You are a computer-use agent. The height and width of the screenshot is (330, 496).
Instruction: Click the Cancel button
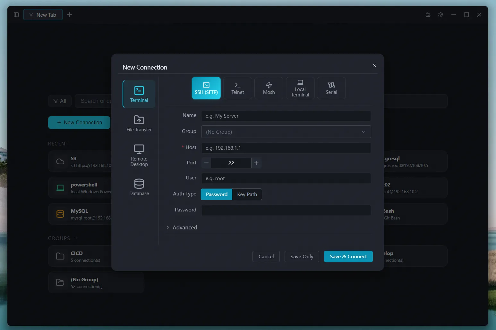coord(266,257)
